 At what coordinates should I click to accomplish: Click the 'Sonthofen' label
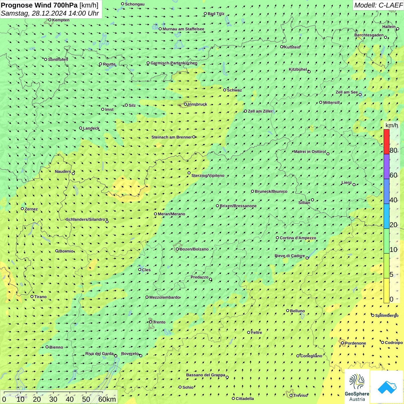58,59
